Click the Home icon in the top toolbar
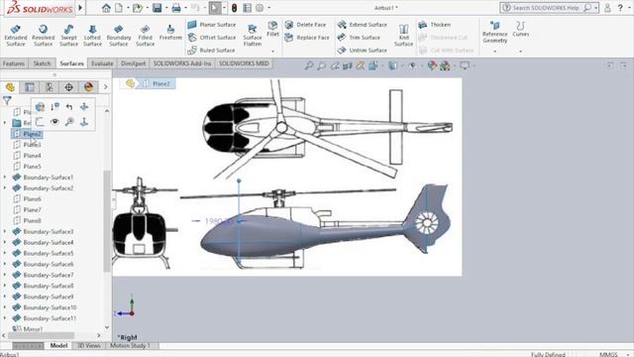Screen dimensions: 634x357 tap(106, 8)
